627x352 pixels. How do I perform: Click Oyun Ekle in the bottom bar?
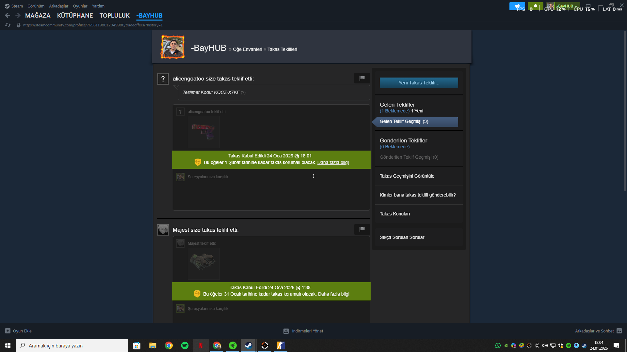22,331
